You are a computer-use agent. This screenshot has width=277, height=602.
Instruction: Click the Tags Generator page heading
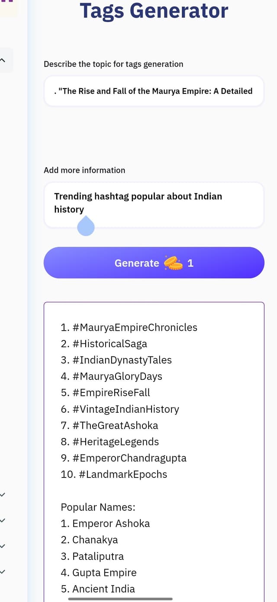point(154,10)
